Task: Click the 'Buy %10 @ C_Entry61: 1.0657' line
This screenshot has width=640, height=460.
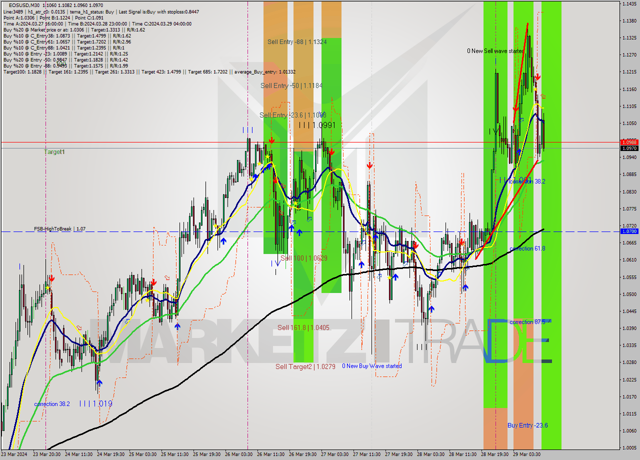Action: pos(67,42)
